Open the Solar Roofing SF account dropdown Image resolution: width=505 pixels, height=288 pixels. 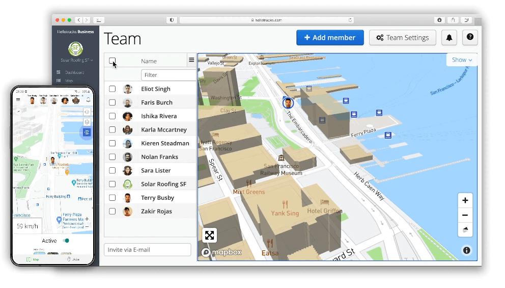pos(76,60)
